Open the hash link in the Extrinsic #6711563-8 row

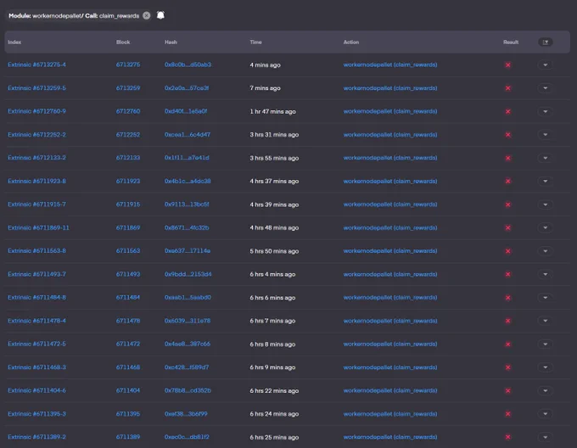188,251
